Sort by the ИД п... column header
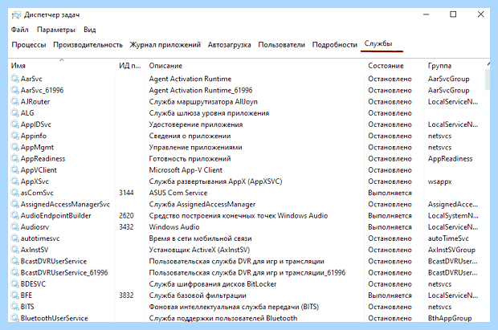Image resolution: width=498 pixels, height=330 pixels. (130, 65)
